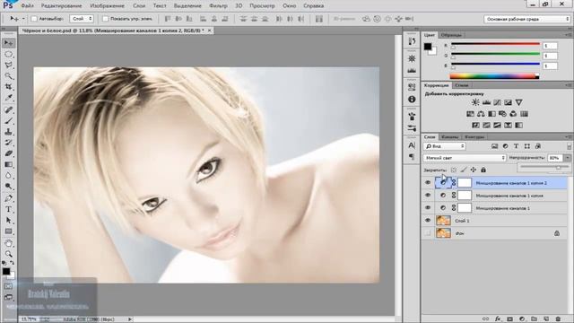This screenshot has width=574, height=323.
Task: Open the layer filter kind dropdown Вид
Action: [445, 146]
